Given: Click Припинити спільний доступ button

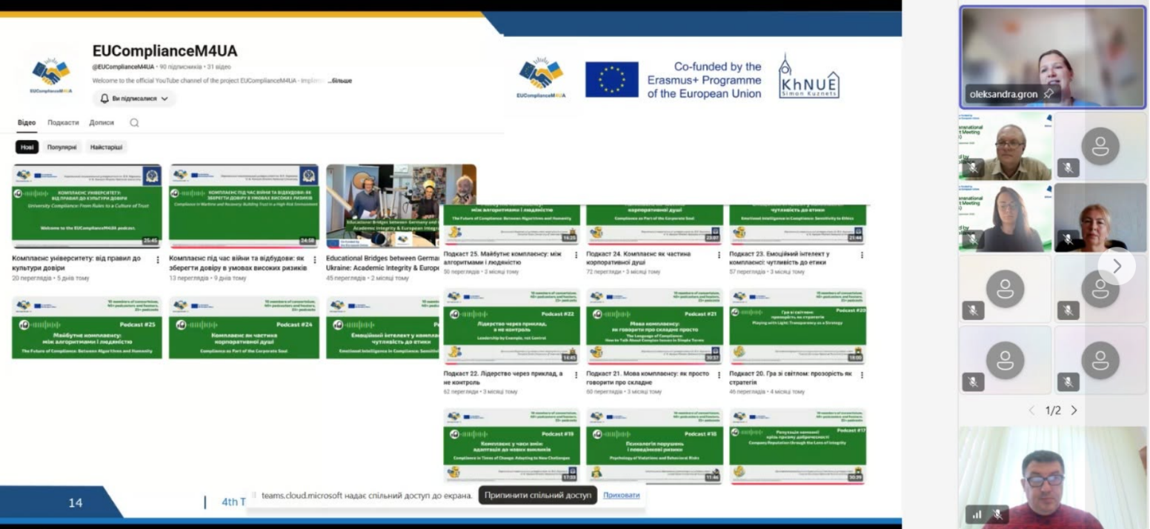Looking at the screenshot, I should tap(537, 495).
